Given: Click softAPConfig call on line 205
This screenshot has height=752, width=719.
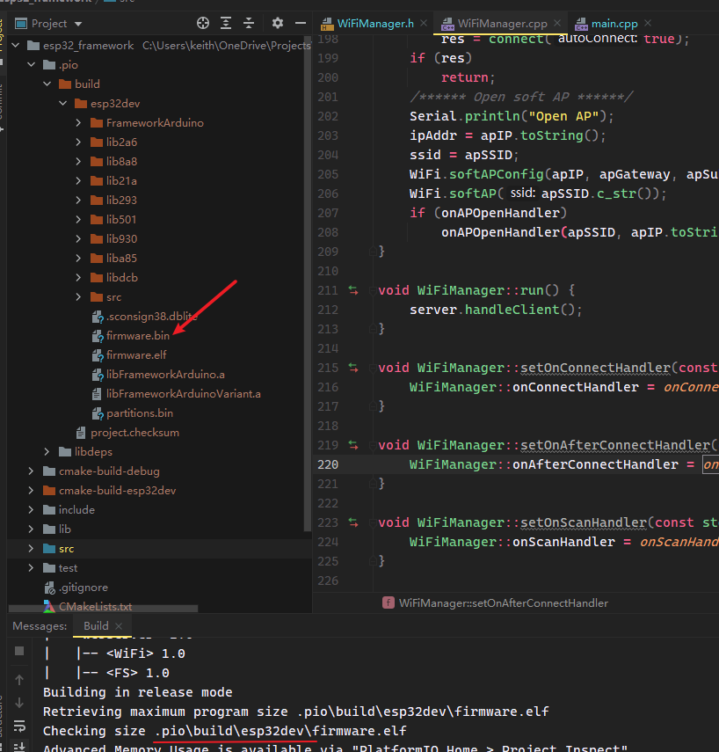Looking at the screenshot, I should coord(496,174).
